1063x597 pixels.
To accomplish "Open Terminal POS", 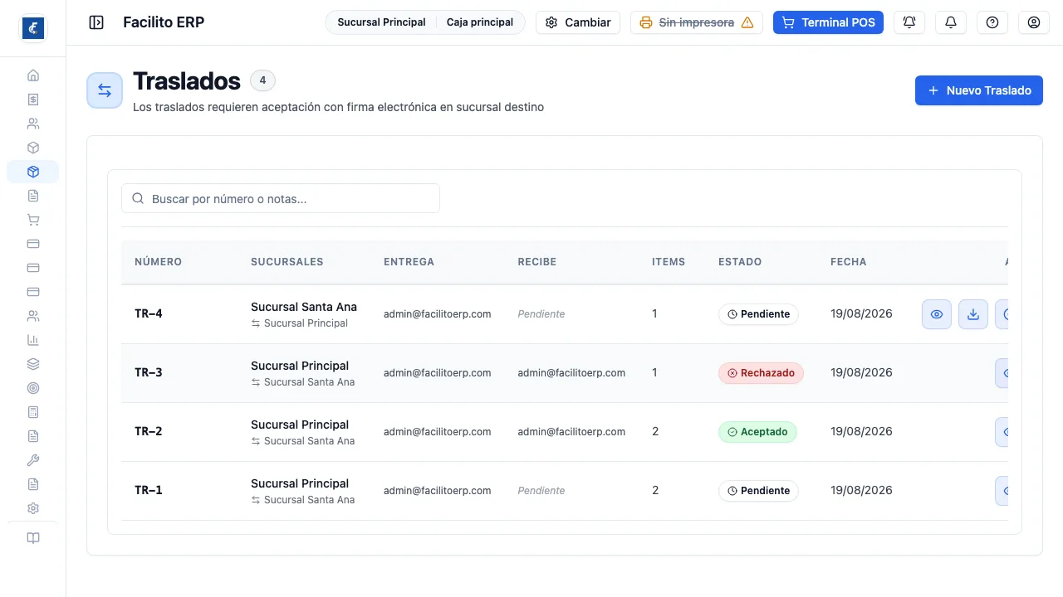I will coord(828,22).
